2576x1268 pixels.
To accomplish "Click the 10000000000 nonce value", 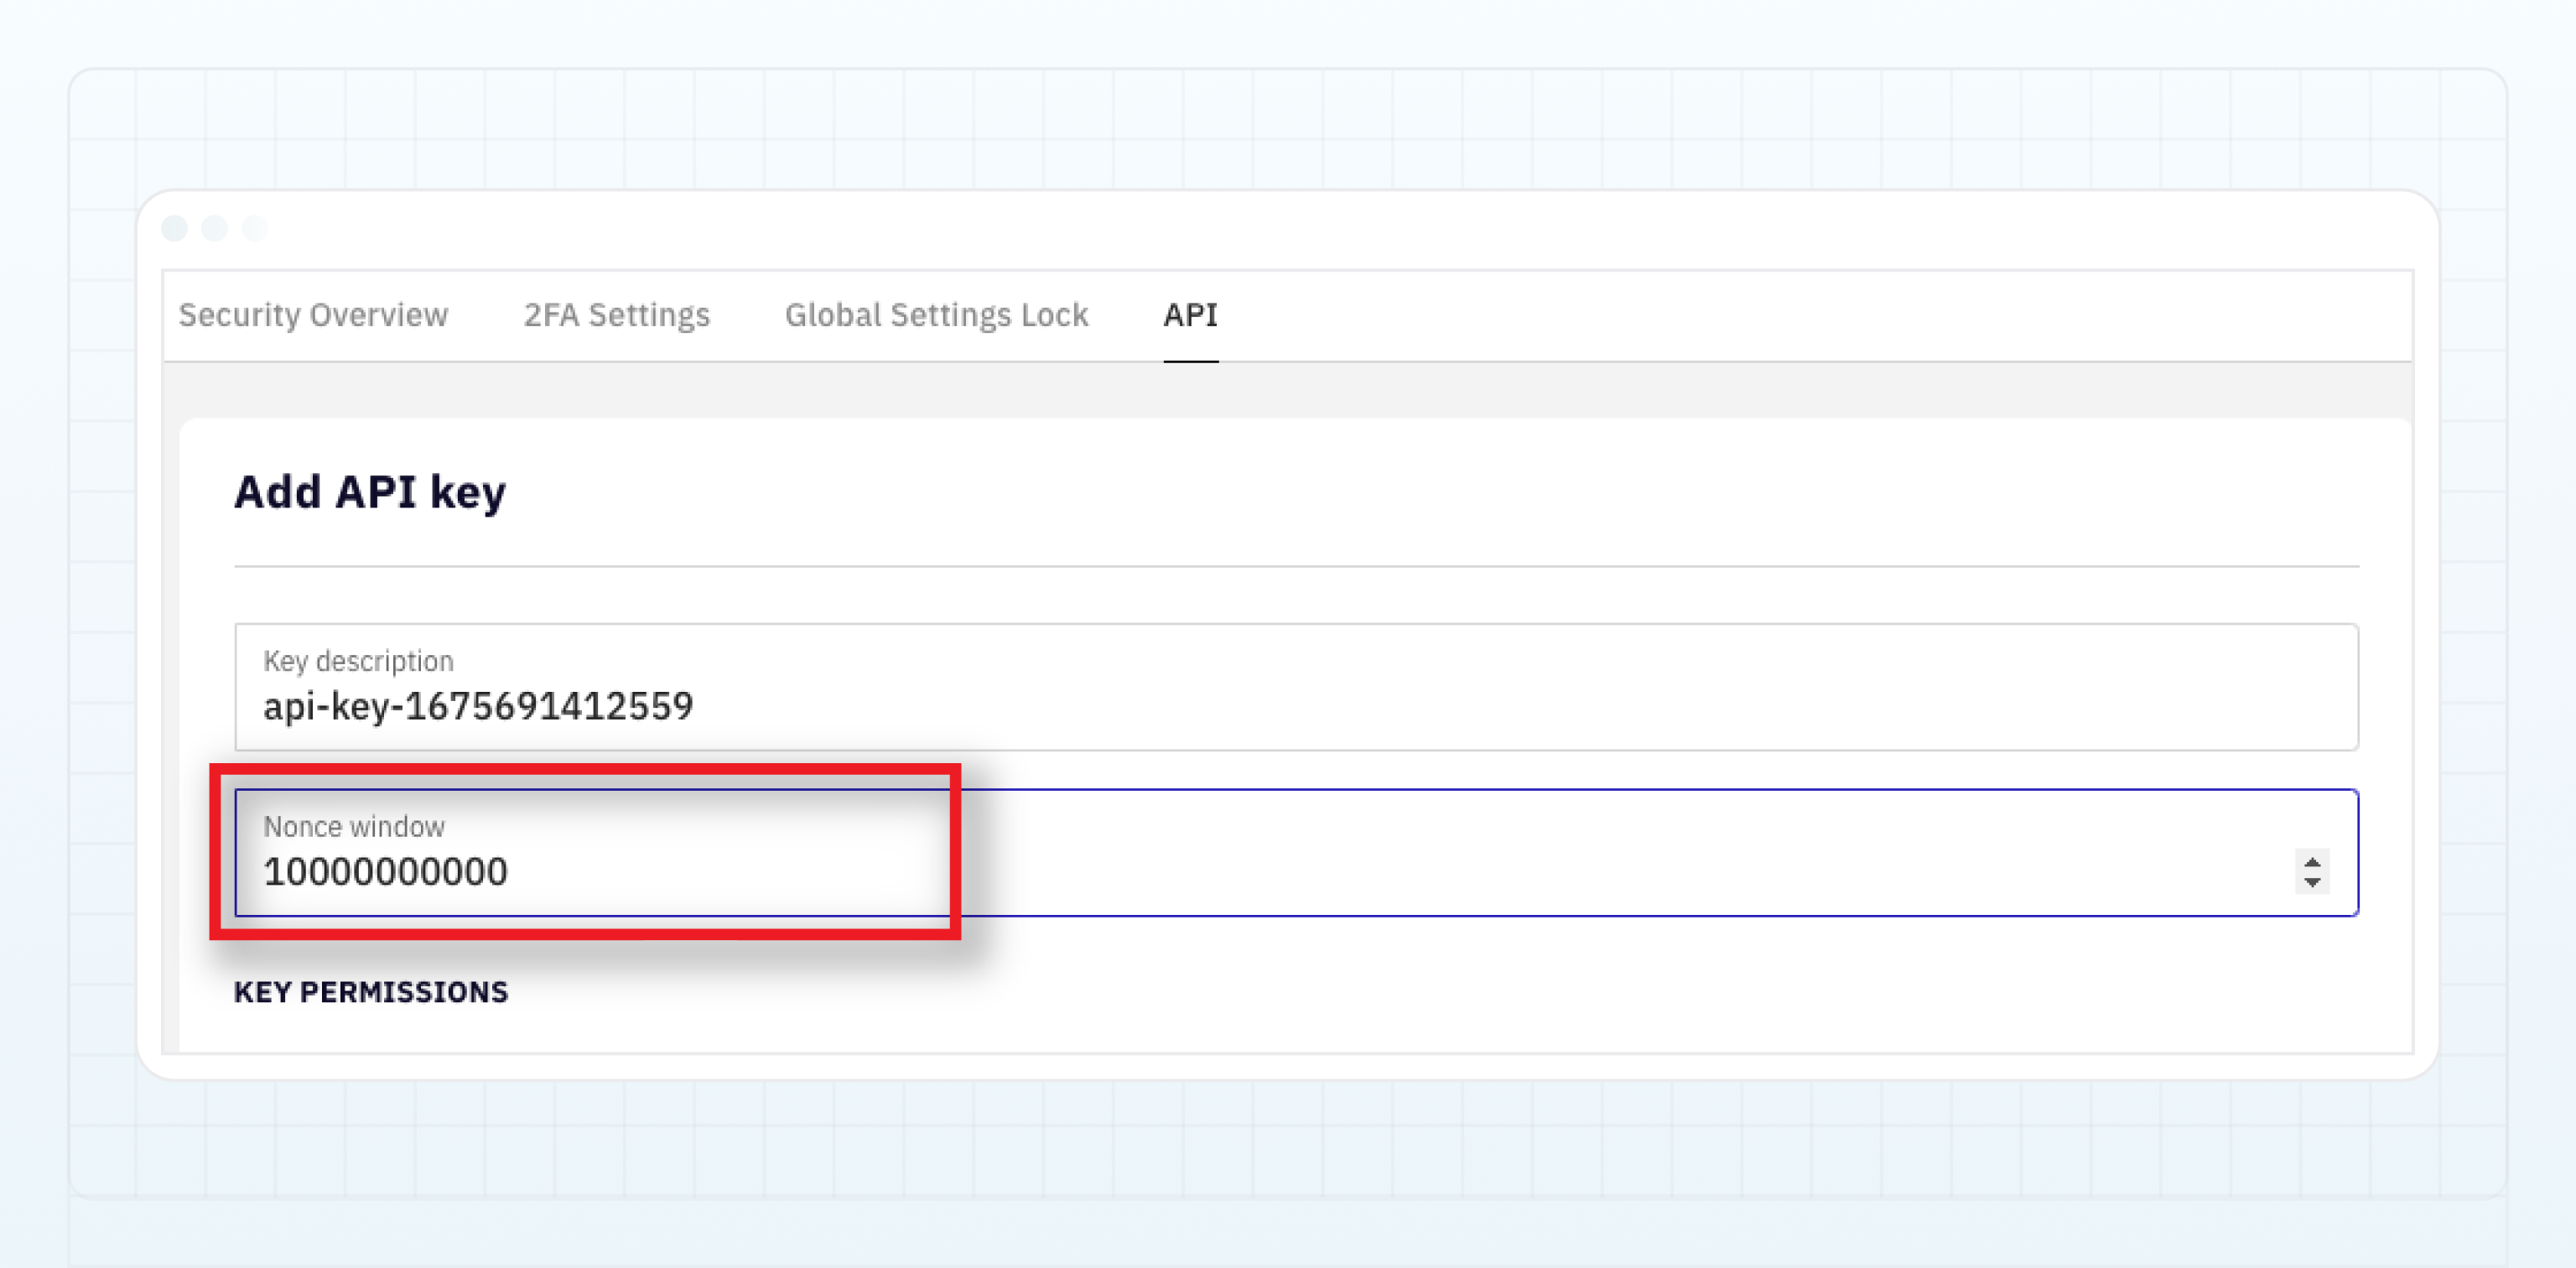I will pos(385,872).
